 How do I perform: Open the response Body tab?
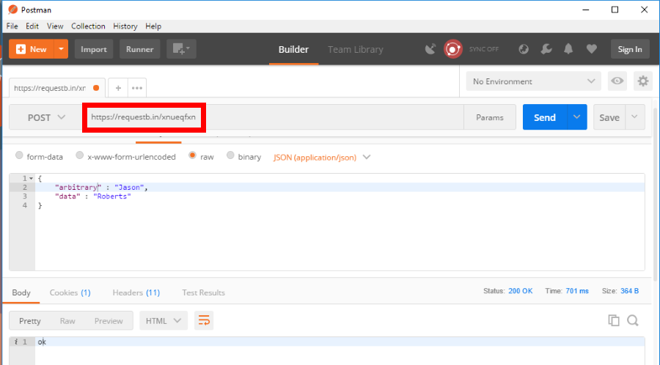coord(21,292)
